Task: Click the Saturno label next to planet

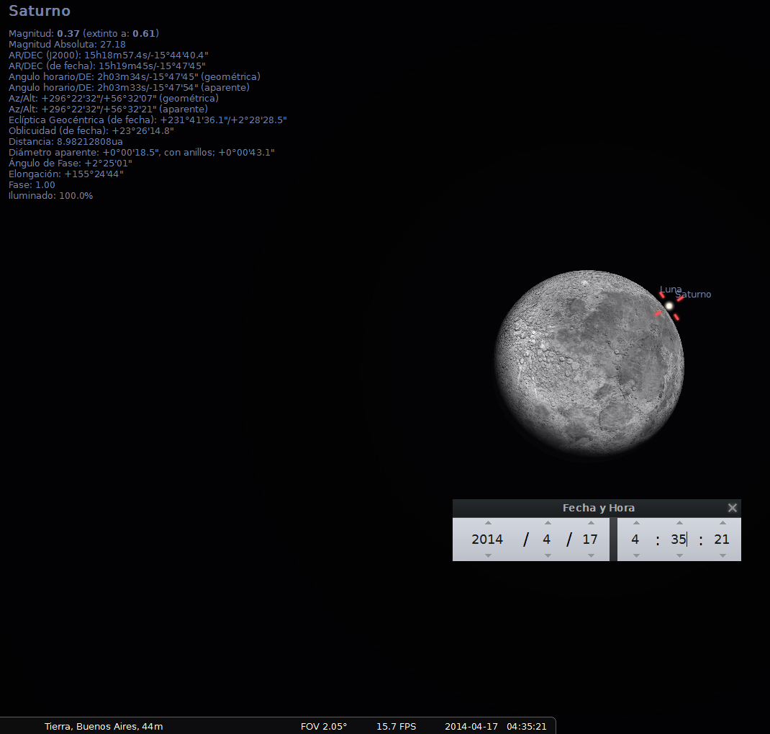Action: [x=693, y=295]
